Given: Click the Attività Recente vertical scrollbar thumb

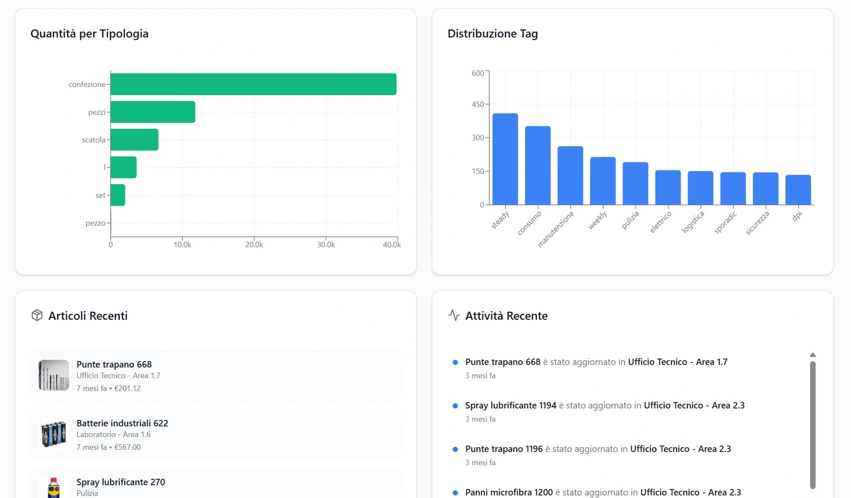Looking at the screenshot, I should coord(813,425).
